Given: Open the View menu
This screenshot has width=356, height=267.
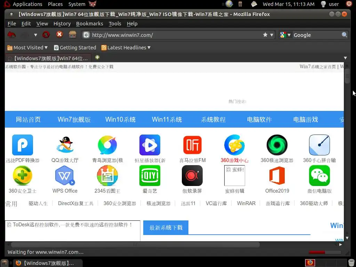Looking at the screenshot, I should 42,24.
